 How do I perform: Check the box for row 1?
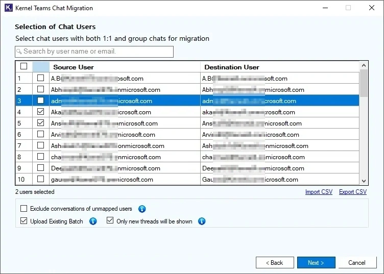41,78
